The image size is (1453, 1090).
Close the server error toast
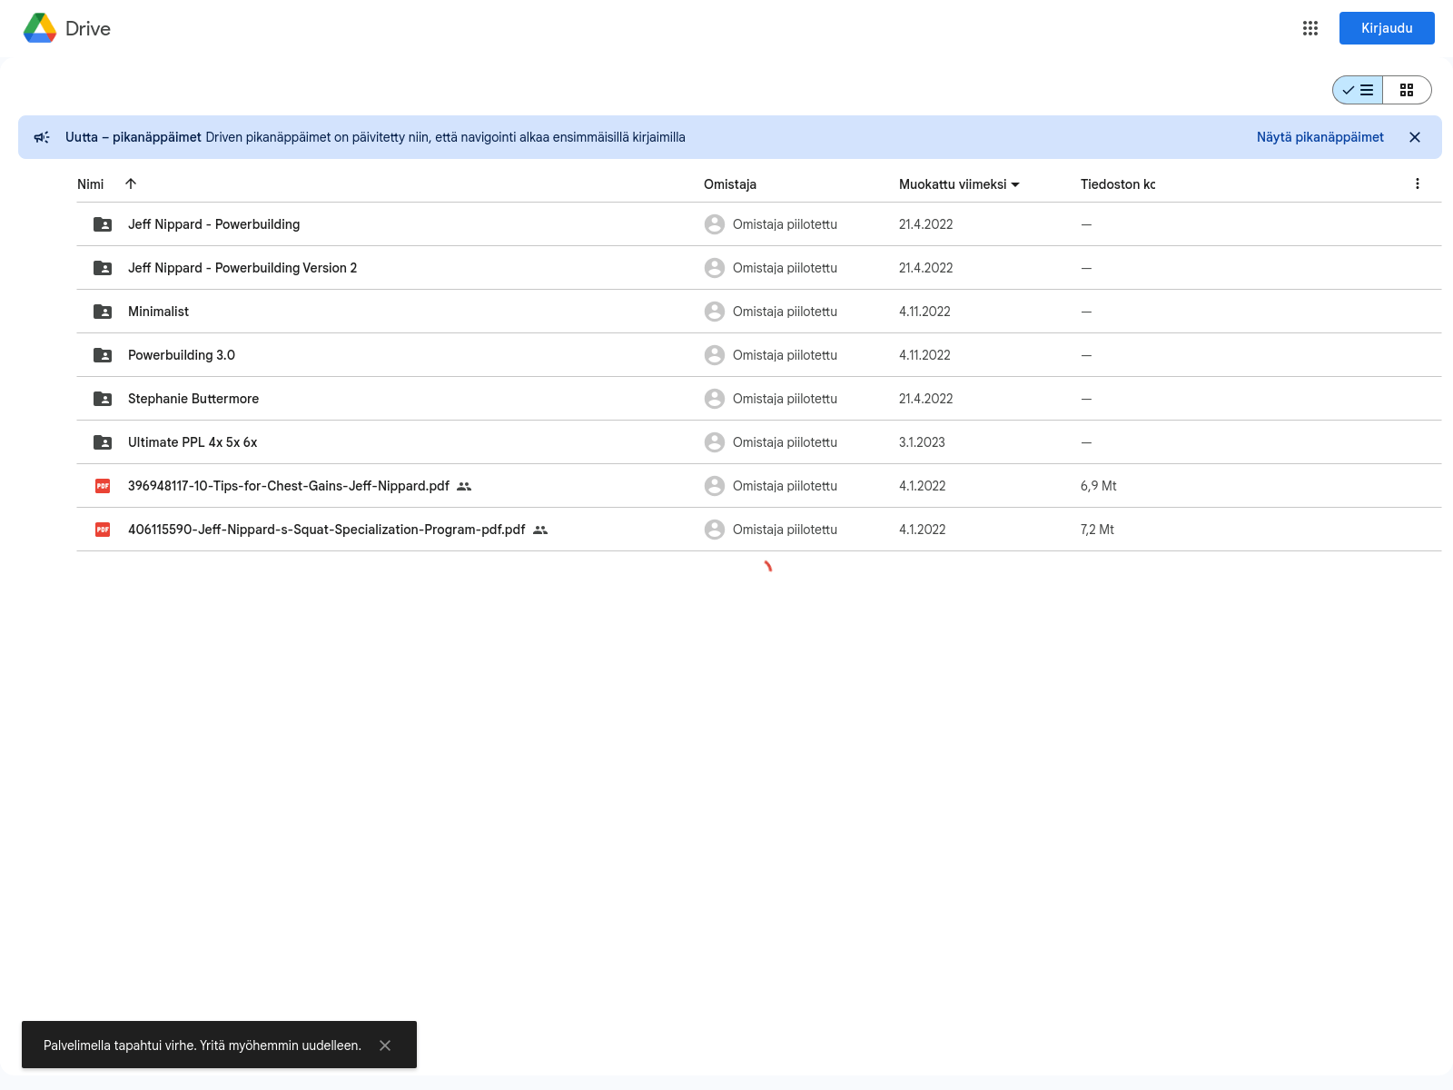(385, 1045)
